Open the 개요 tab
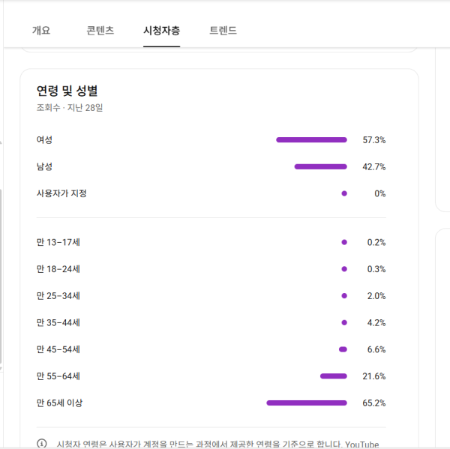This screenshot has height=449, width=450. (41, 31)
